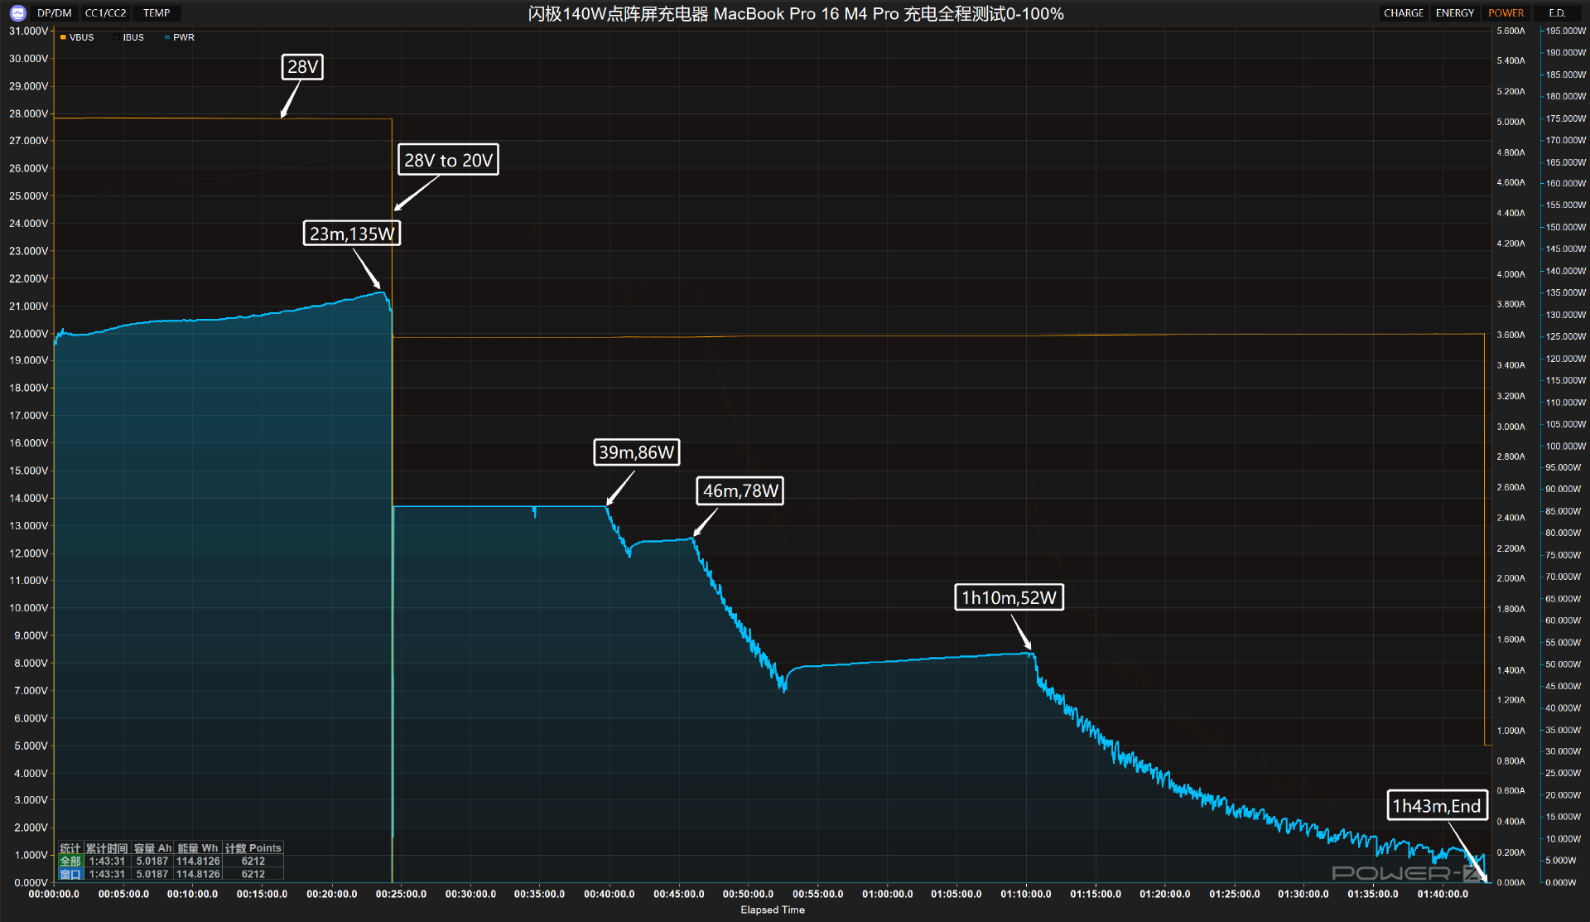Click the 计数 Points column header
1590x922 pixels.
pos(253,848)
